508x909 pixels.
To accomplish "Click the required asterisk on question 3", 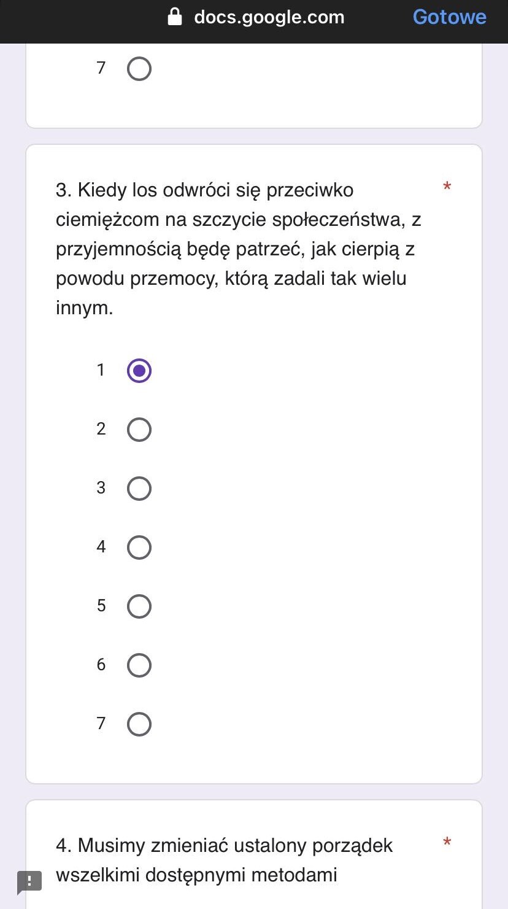I will pyautogui.click(x=447, y=187).
